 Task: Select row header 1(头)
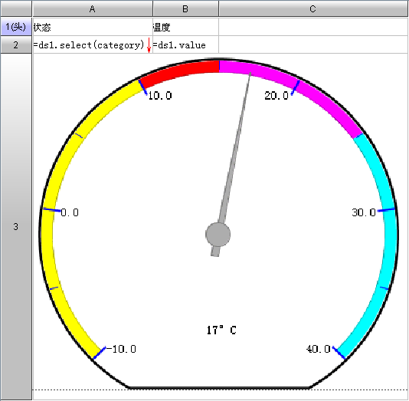(16, 27)
